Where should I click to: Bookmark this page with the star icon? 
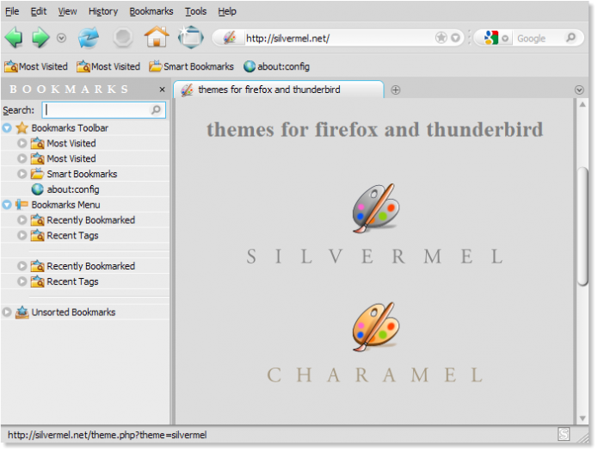coord(441,38)
